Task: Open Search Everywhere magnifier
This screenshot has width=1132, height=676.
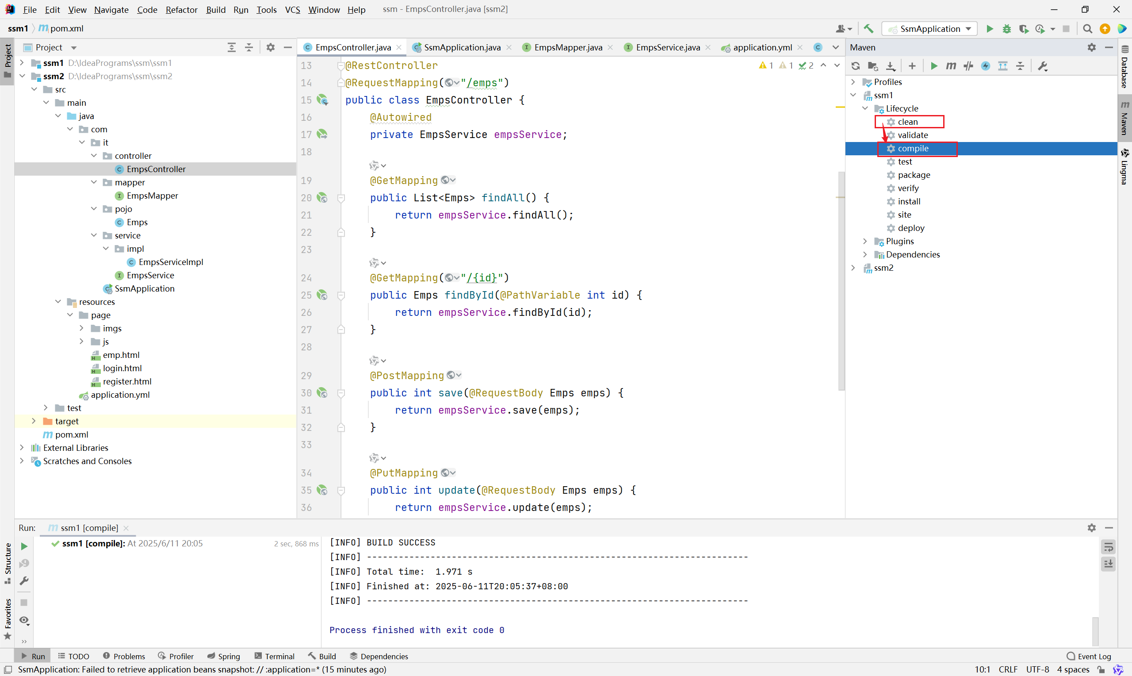Action: tap(1087, 29)
